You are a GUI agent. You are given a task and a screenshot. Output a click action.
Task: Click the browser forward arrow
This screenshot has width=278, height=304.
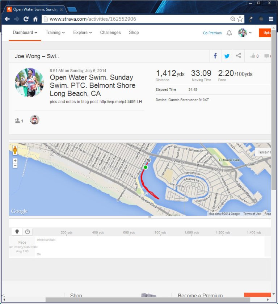click(x=17, y=19)
